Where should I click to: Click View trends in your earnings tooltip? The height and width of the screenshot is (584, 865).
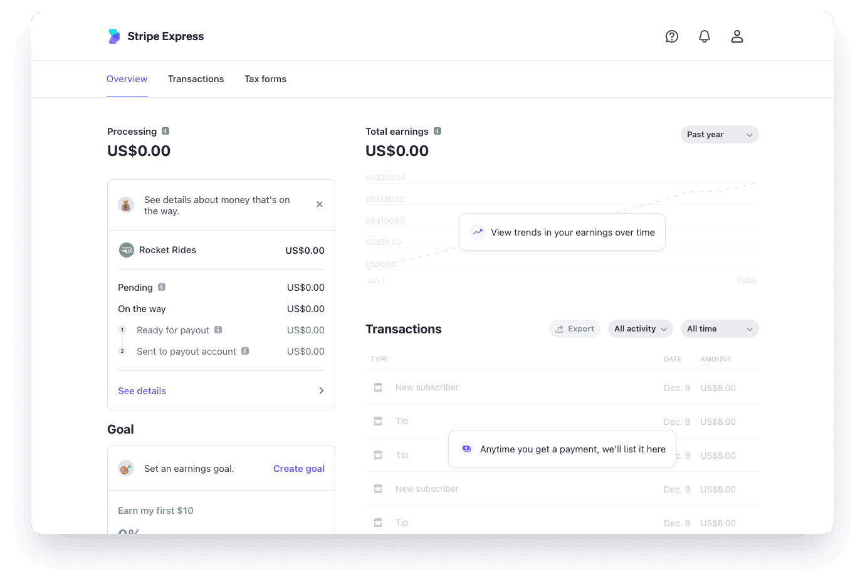562,232
